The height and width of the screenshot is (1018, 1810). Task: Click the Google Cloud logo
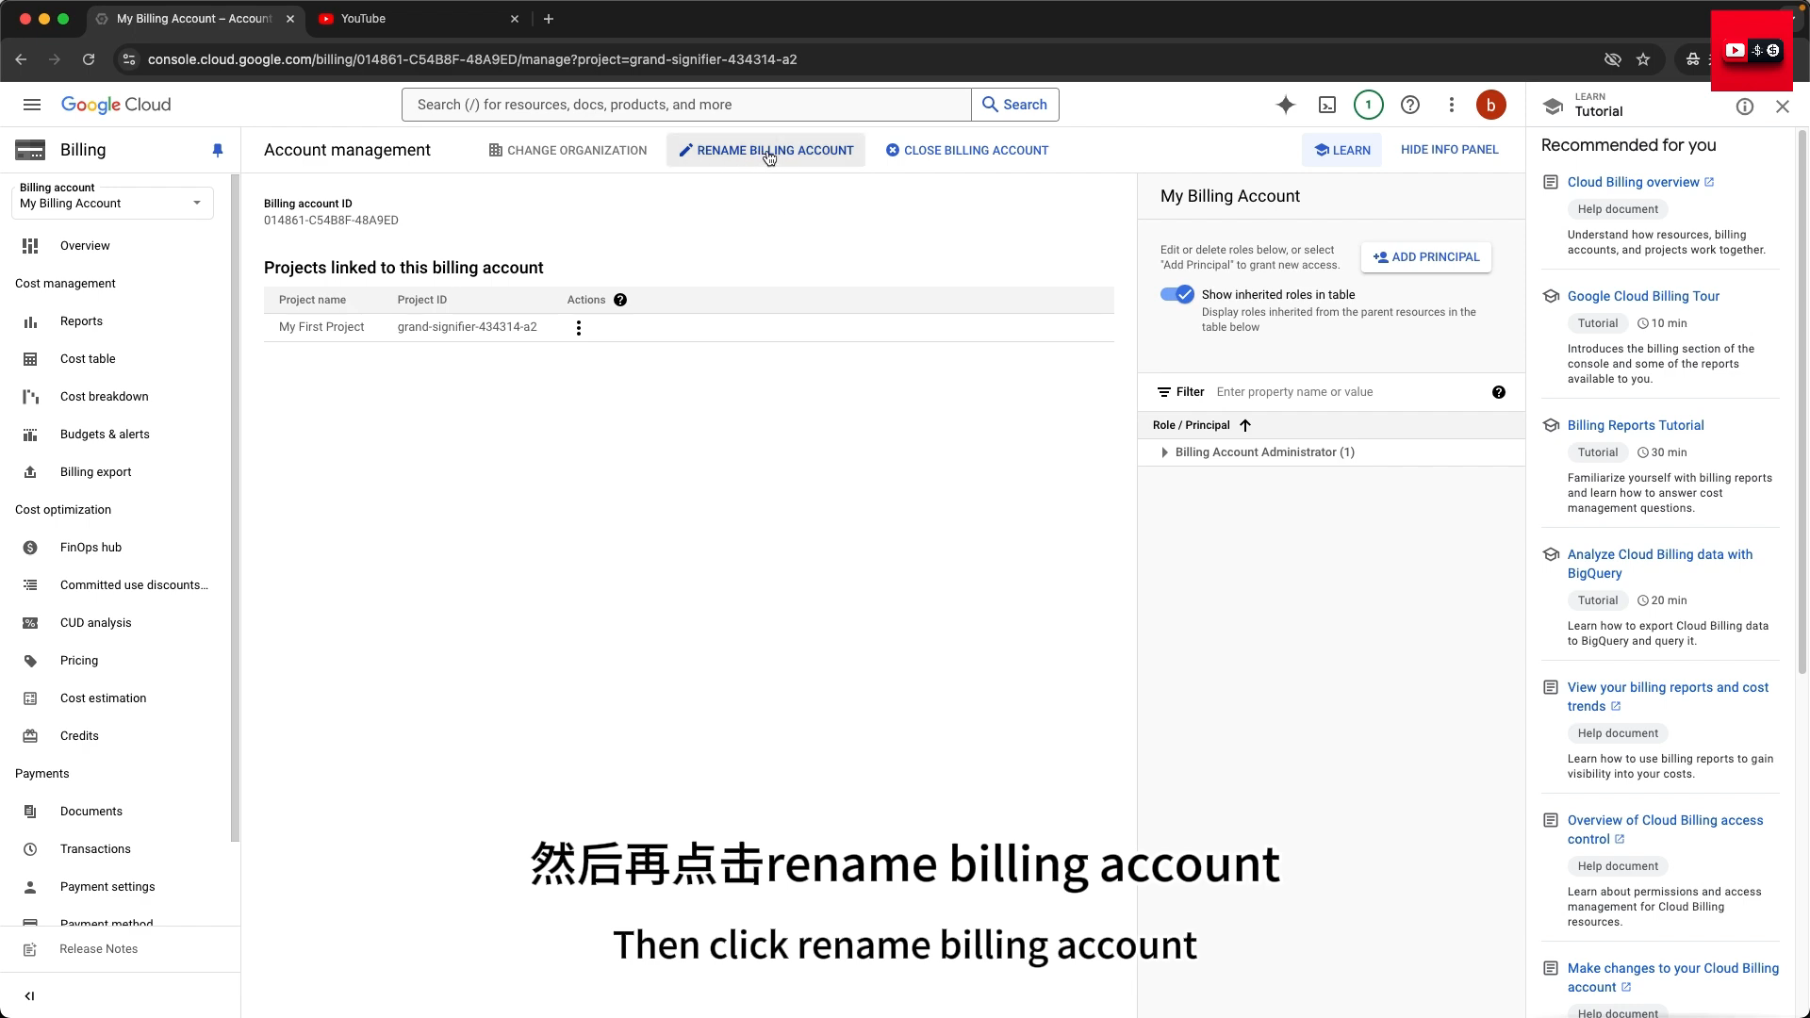116,105
